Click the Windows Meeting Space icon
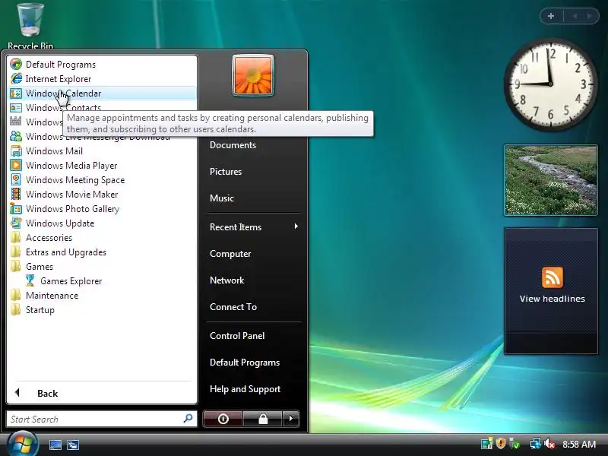Viewport: 608px width, 456px height. pos(16,180)
